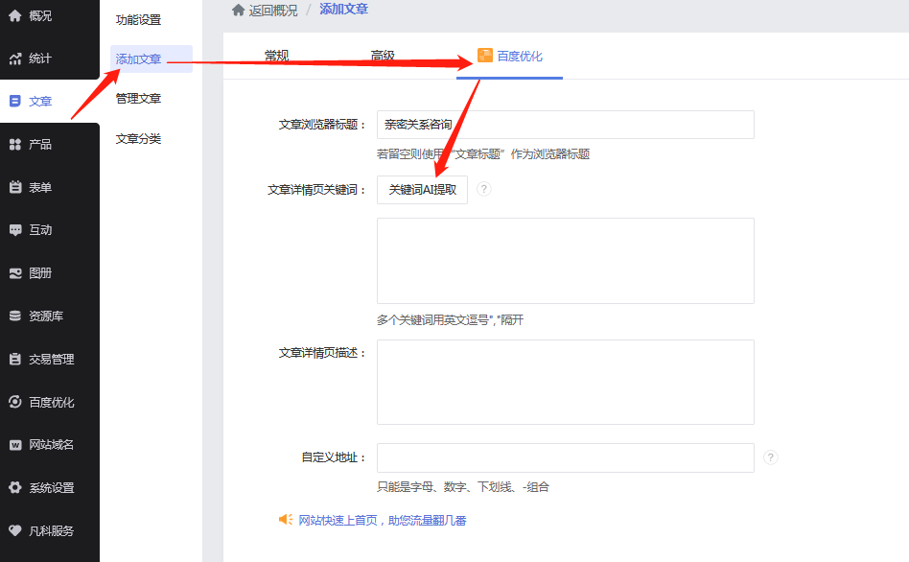Select 添加文章 submenu item
Viewport: 909px width, 562px height.
[151, 59]
